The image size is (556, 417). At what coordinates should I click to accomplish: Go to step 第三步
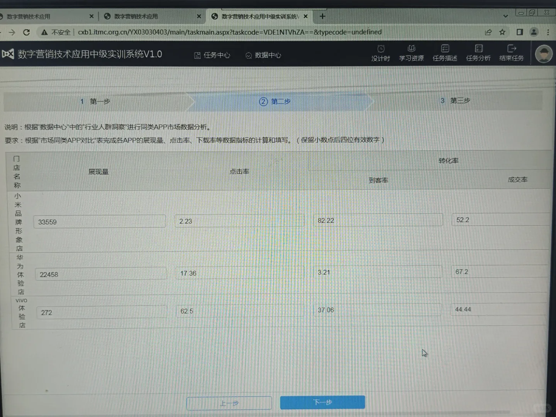455,100
